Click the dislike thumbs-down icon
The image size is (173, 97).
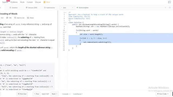7,18
